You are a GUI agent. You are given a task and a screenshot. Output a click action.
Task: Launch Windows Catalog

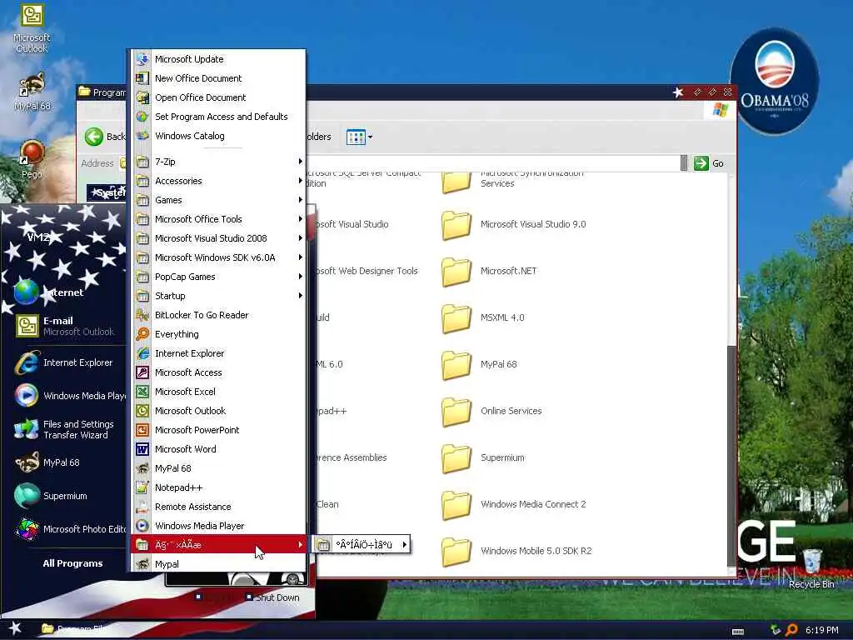217,136
